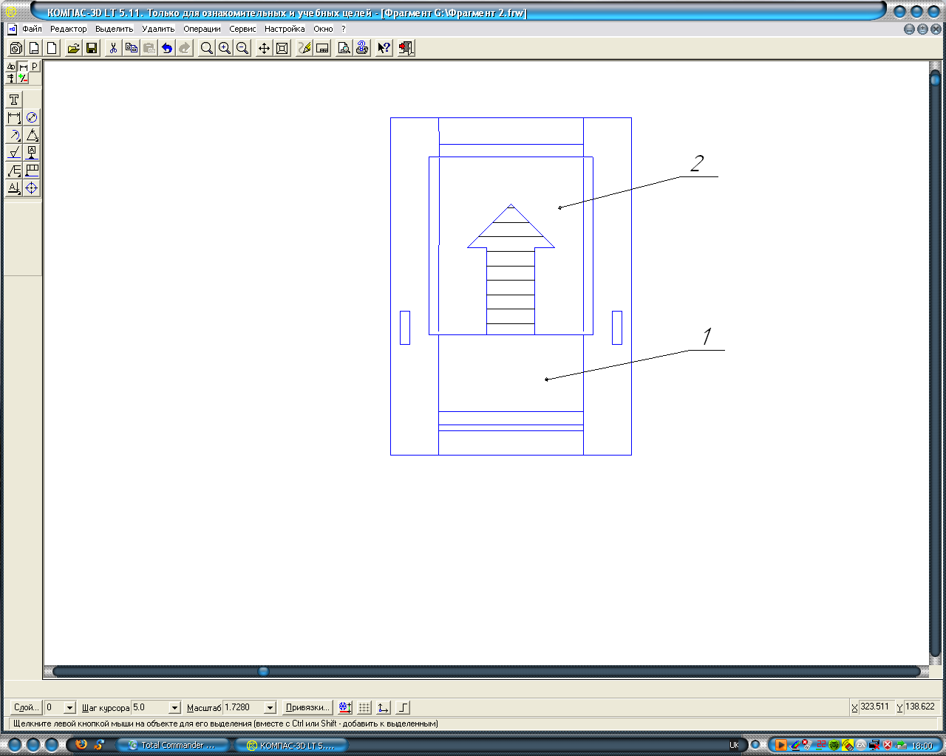Image resolution: width=946 pixels, height=756 pixels.
Task: Click the context help arrow icon
Action: (x=384, y=48)
